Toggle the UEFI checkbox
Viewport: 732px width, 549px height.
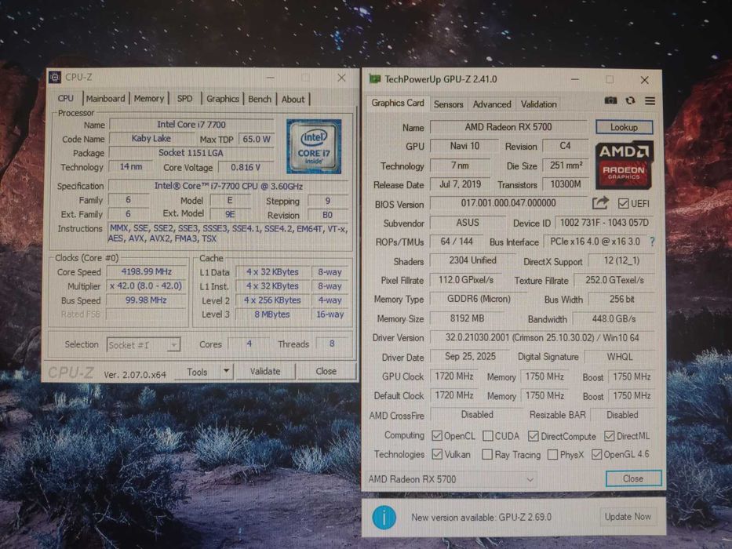[x=623, y=204]
